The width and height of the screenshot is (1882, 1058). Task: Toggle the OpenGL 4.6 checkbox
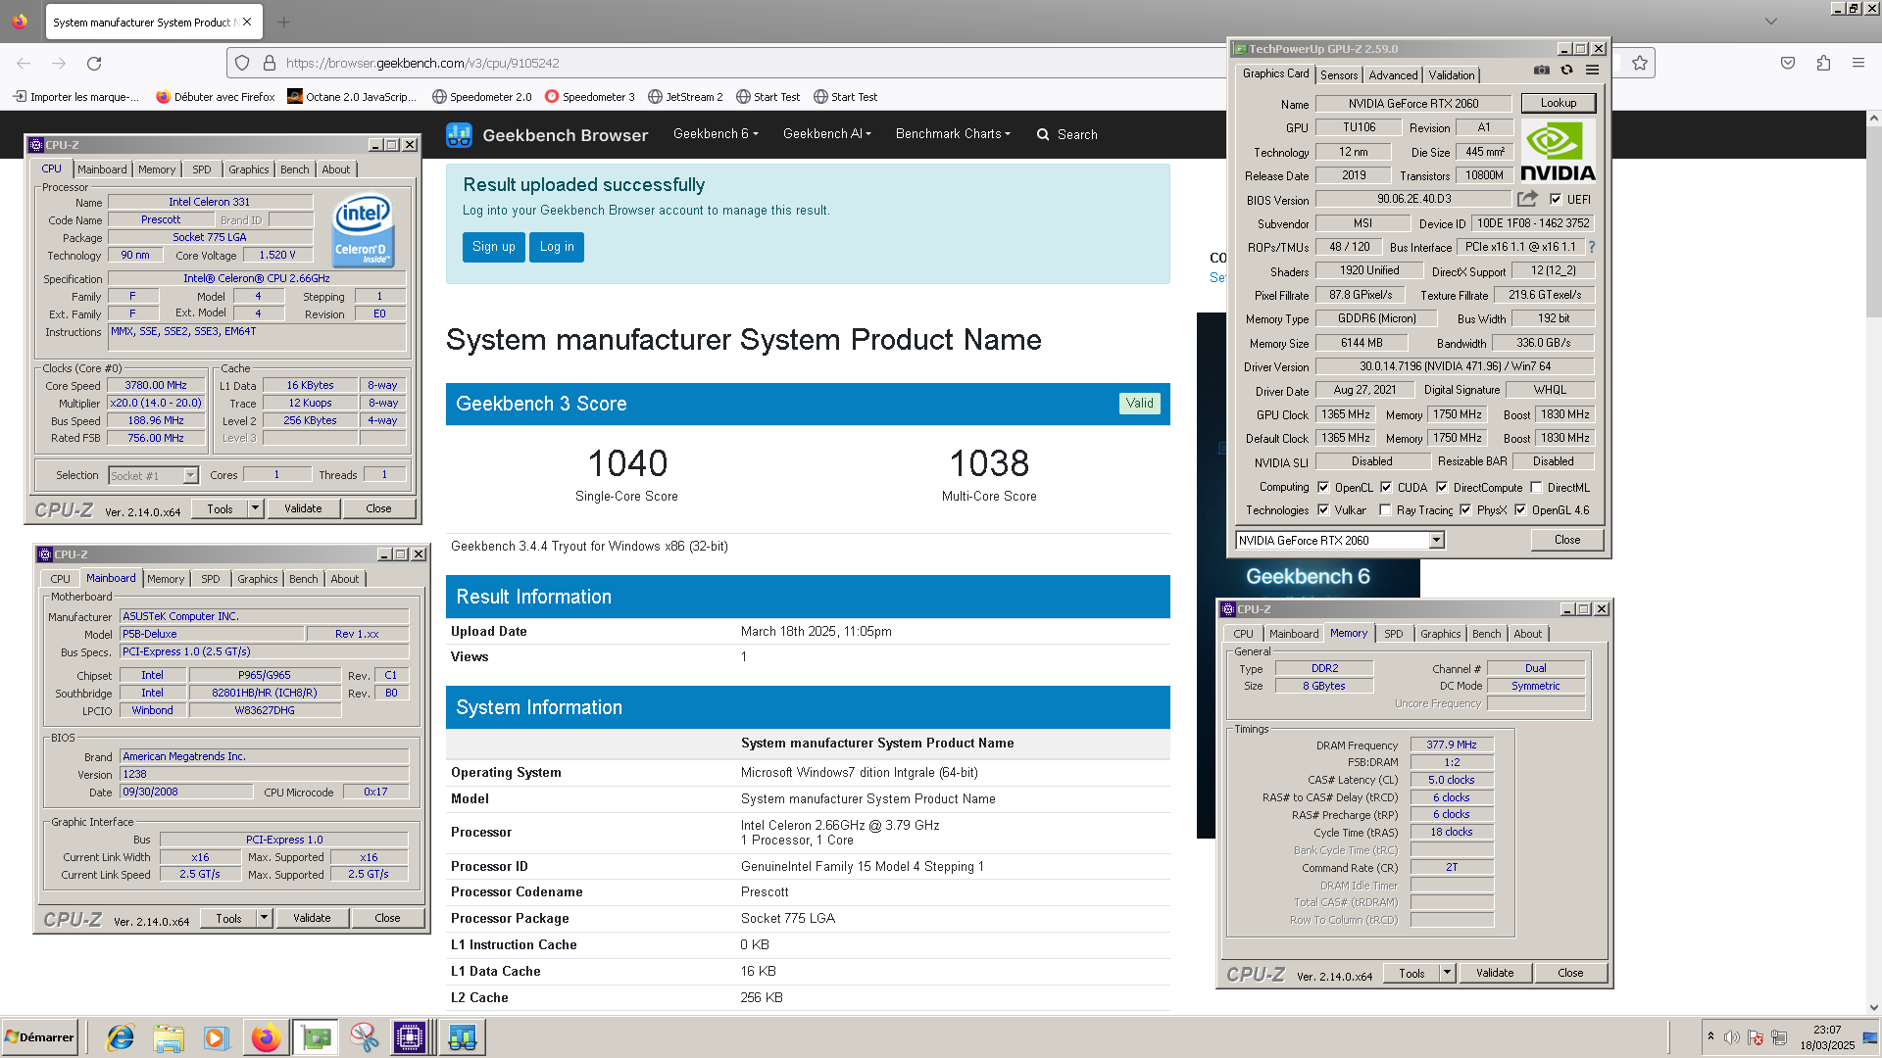click(1520, 509)
